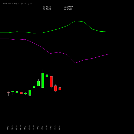Click the '04 Sep' date axis label

coord(21,128)
